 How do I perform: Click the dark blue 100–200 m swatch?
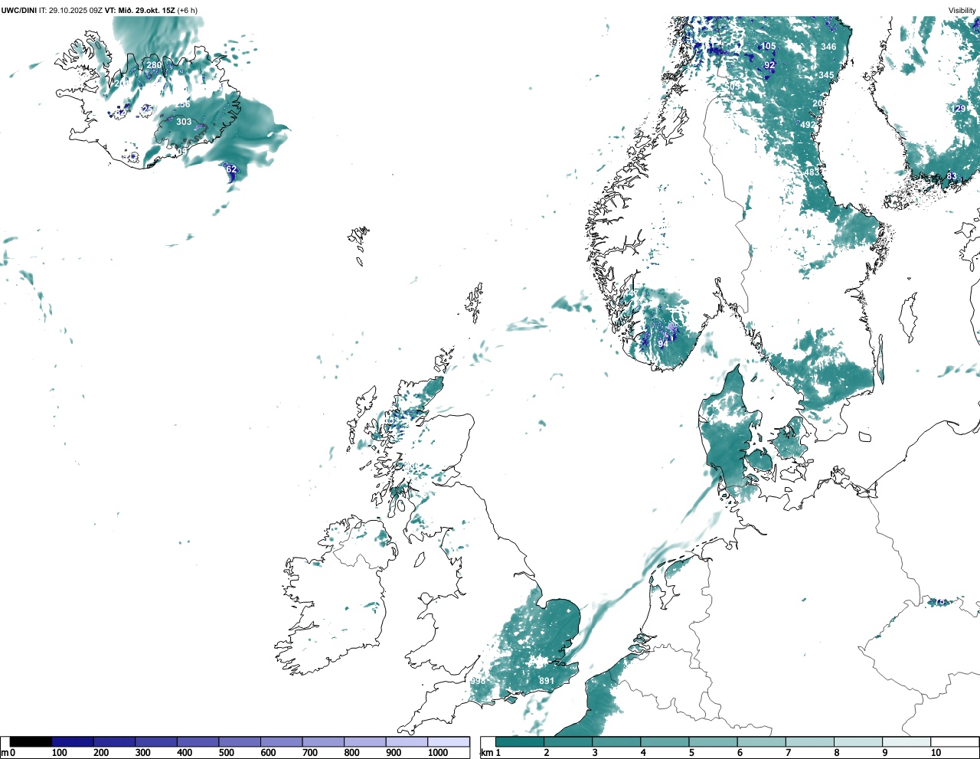click(x=73, y=741)
